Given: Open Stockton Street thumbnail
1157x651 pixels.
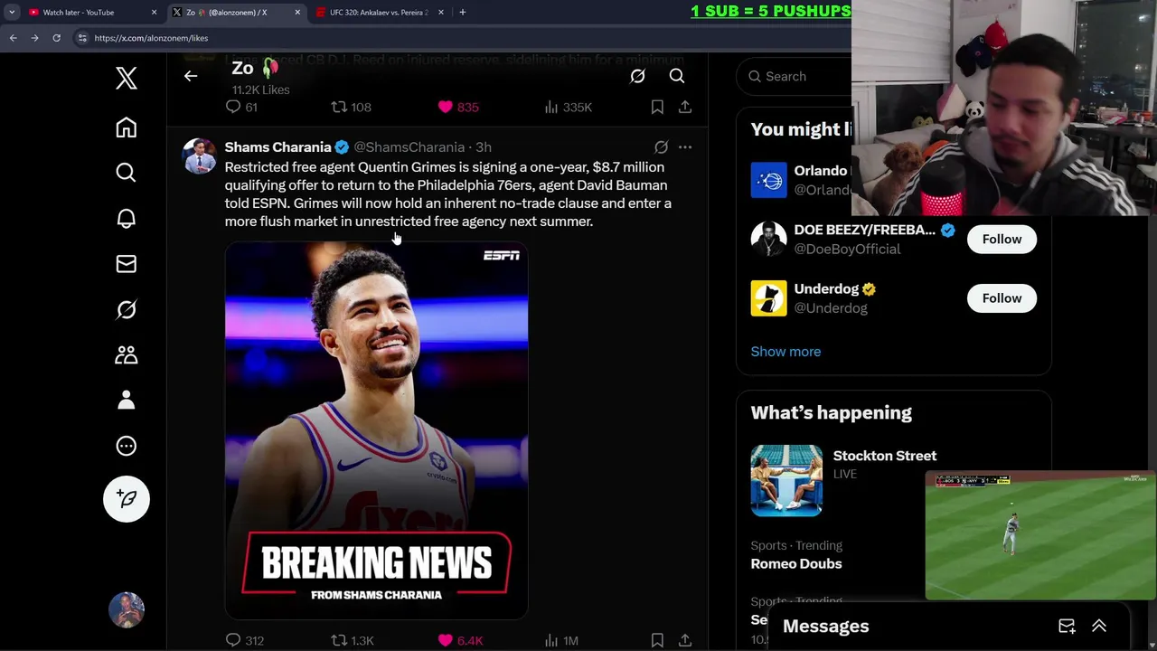Looking at the screenshot, I should click(x=786, y=480).
